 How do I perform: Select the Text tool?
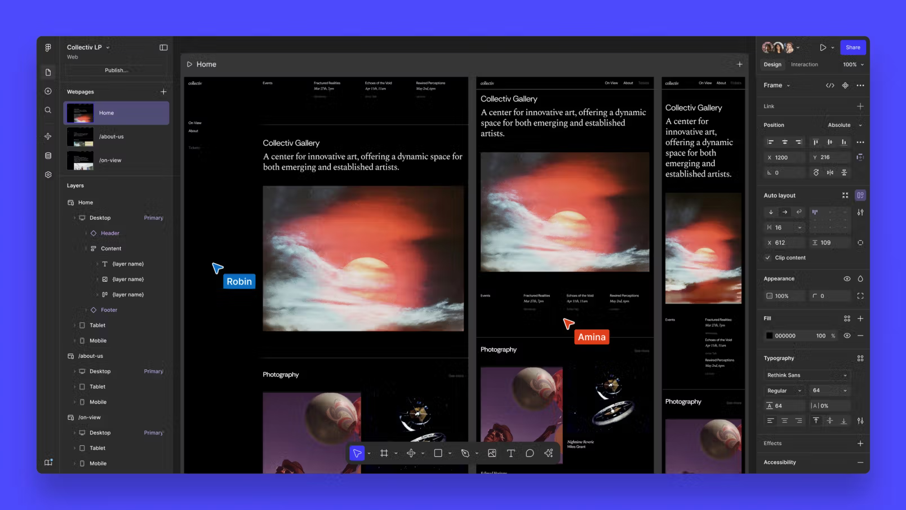[510, 453]
